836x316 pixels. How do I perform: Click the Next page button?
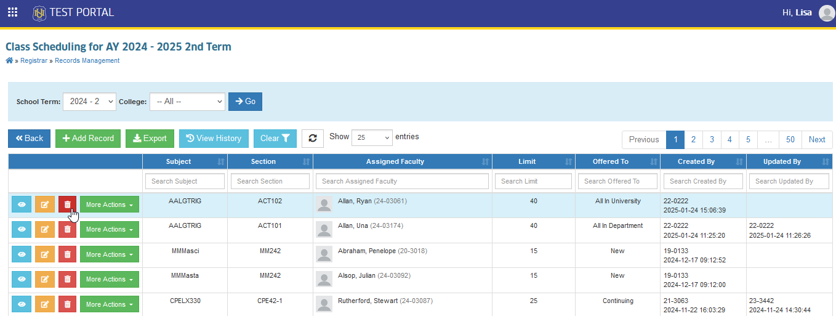coord(817,140)
